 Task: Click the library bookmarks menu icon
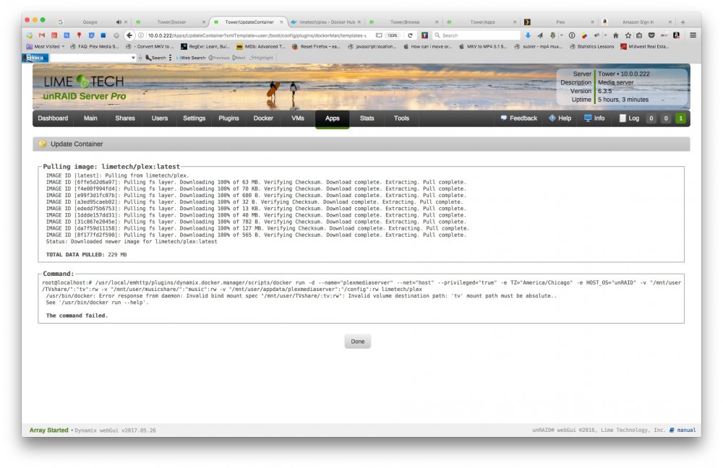coord(639,35)
